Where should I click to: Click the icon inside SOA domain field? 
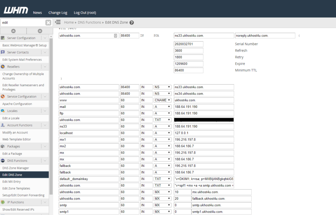(115, 36)
